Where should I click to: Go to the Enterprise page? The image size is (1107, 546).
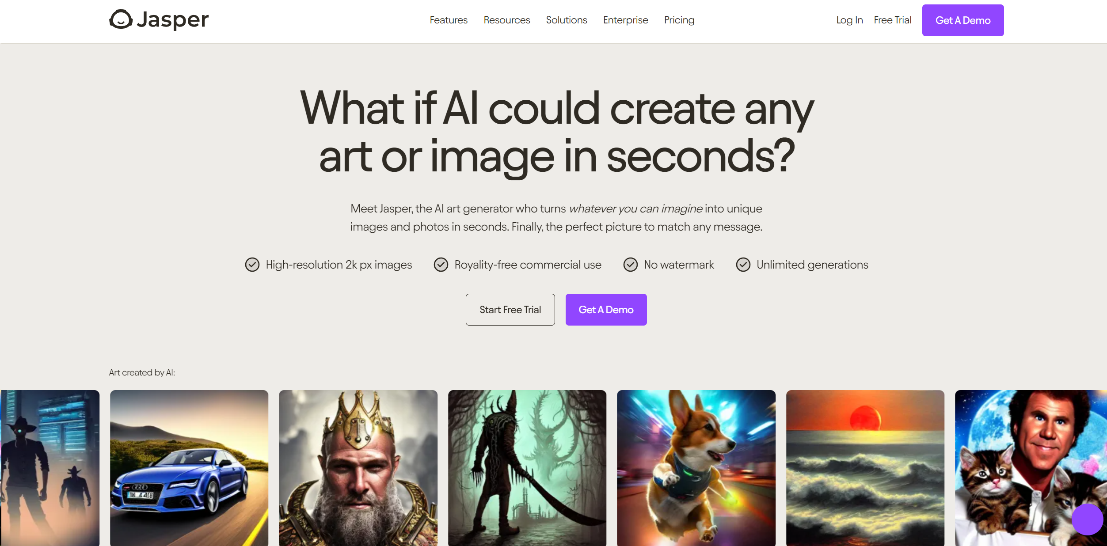pyautogui.click(x=626, y=20)
